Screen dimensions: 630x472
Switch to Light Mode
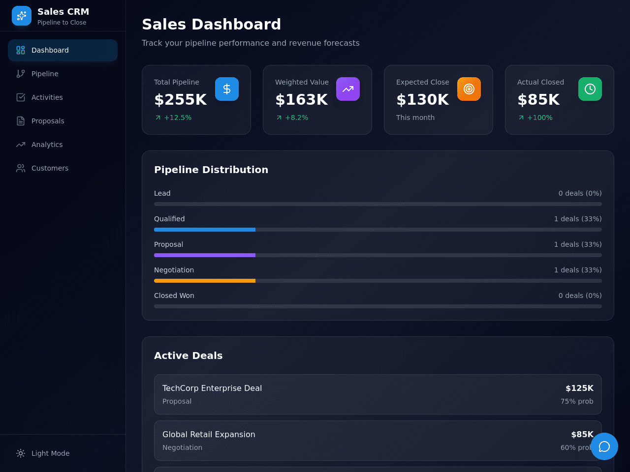coord(63,453)
